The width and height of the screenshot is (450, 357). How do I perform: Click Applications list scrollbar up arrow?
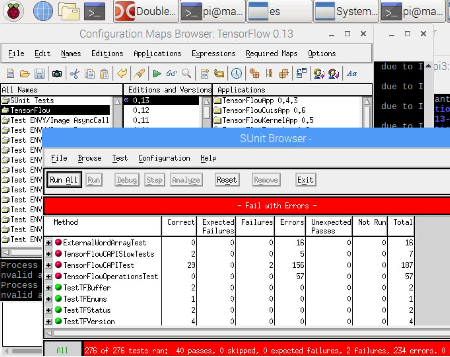[x=367, y=101]
